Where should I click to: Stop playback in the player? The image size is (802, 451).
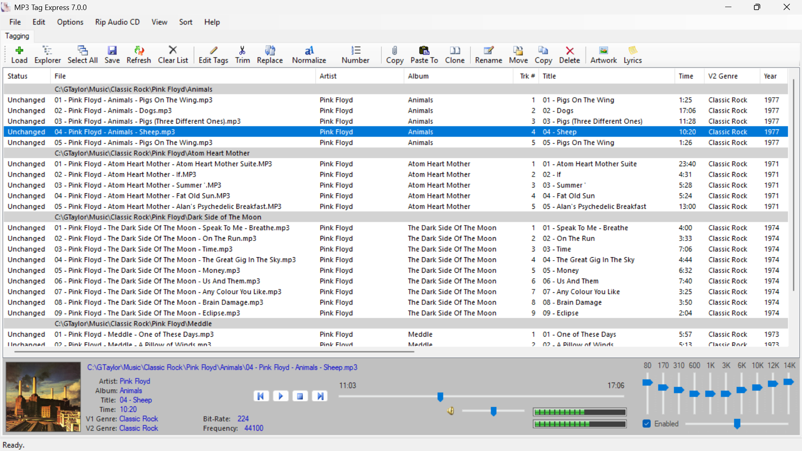tap(300, 396)
